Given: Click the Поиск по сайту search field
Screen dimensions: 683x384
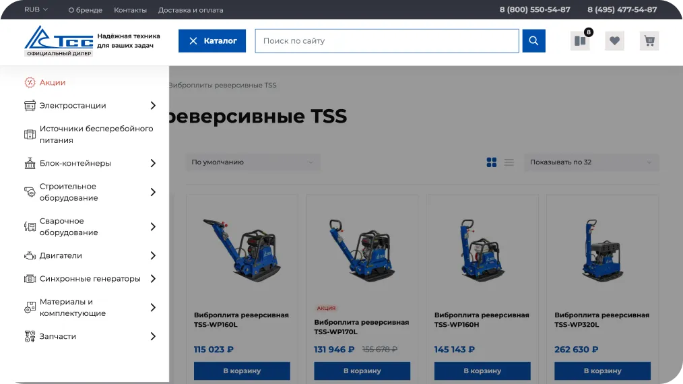Looking at the screenshot, I should pyautogui.click(x=387, y=41).
